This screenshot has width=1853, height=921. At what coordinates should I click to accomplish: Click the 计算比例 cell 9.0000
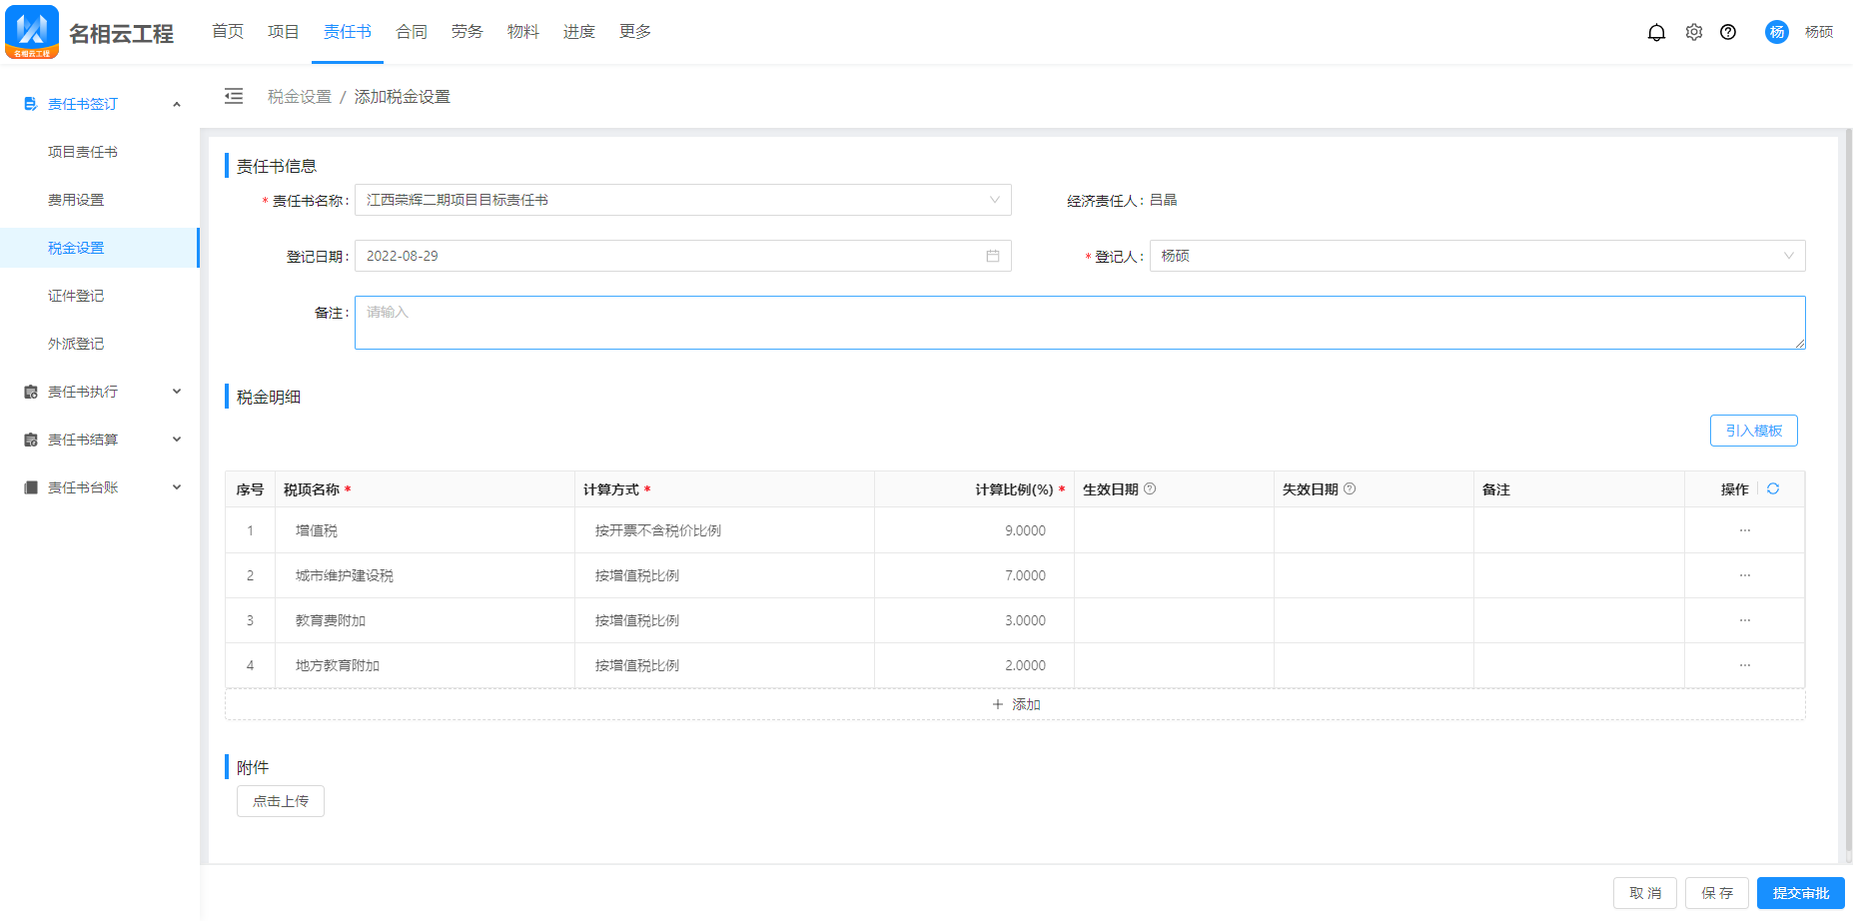[974, 530]
